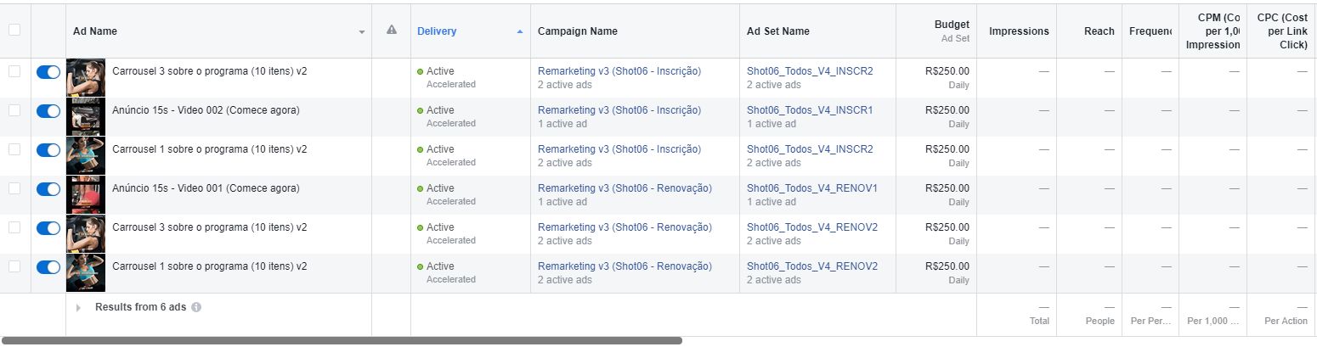Click the info icon beside Results from 6 ads
1317x347 pixels.
[x=196, y=307]
